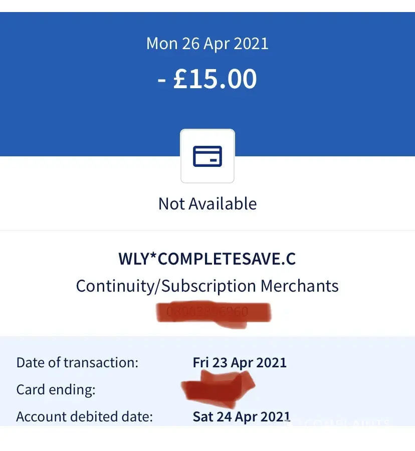The image size is (415, 451).
Task: Open the WLY*COMPLETESAVE.C merchant name
Action: point(207,259)
